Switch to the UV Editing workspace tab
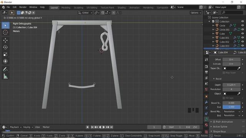Screen dimensions: 246x138 pos(92,8)
